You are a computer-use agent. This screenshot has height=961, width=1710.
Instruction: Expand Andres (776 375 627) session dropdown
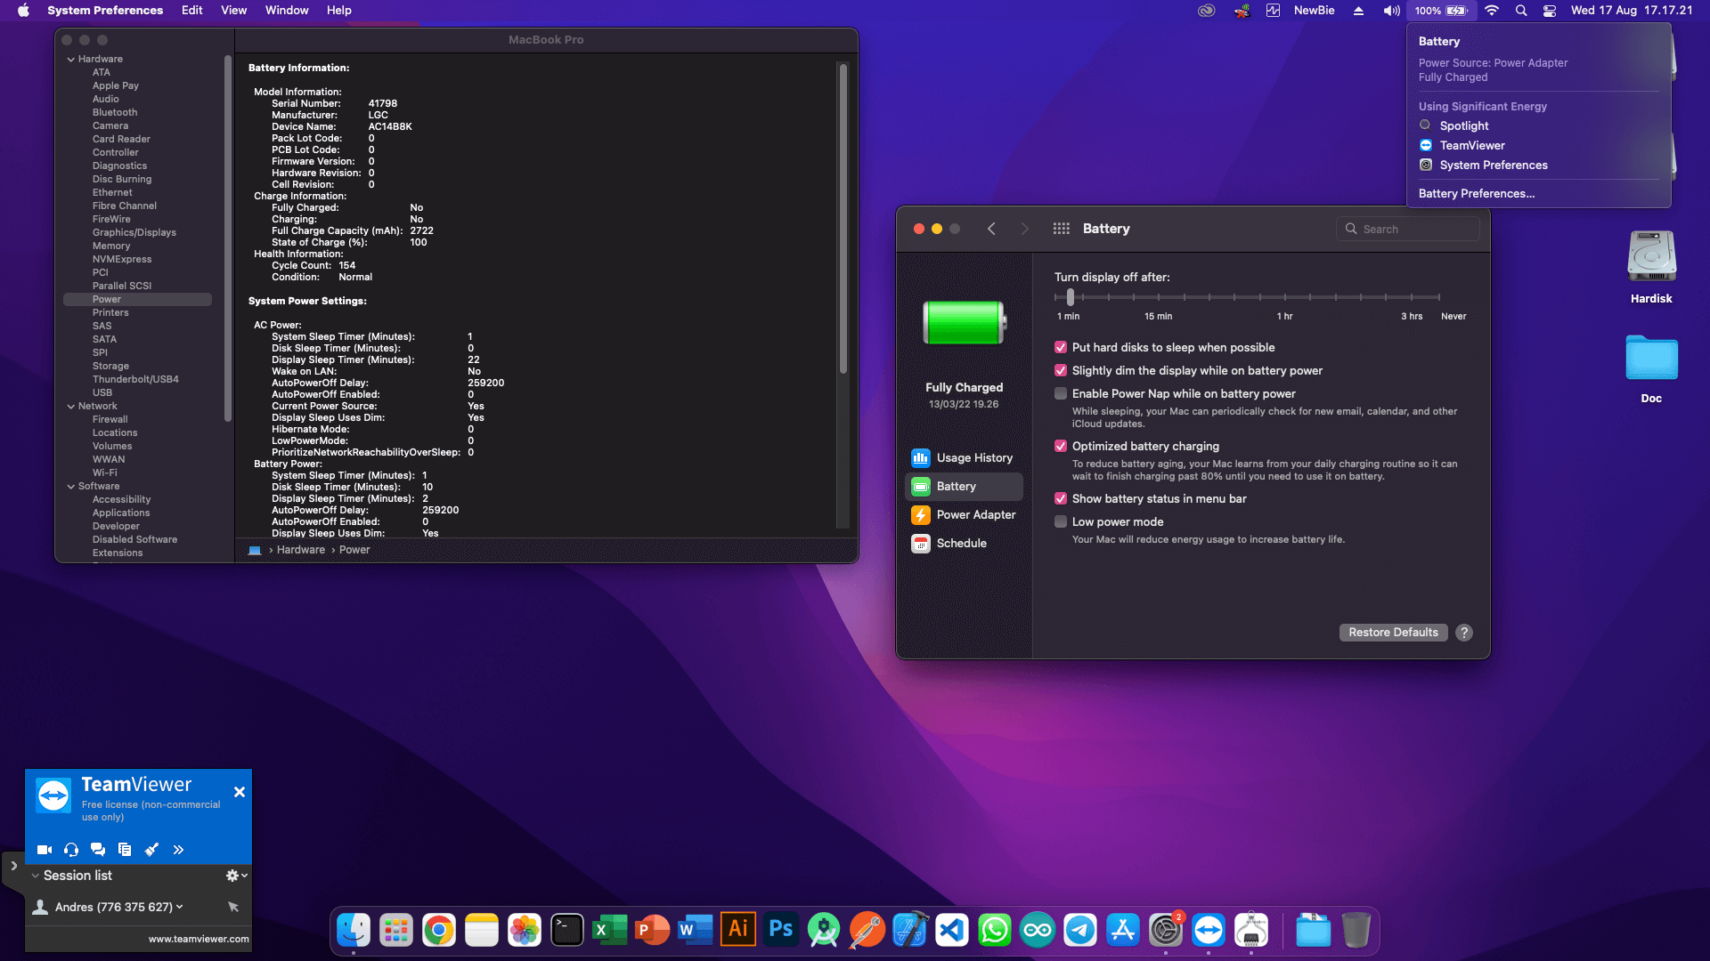tap(180, 907)
